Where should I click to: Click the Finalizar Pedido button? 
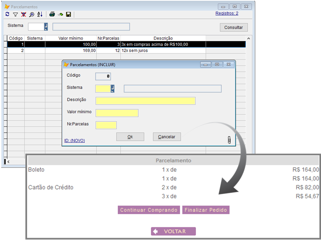pyautogui.click(x=206, y=210)
